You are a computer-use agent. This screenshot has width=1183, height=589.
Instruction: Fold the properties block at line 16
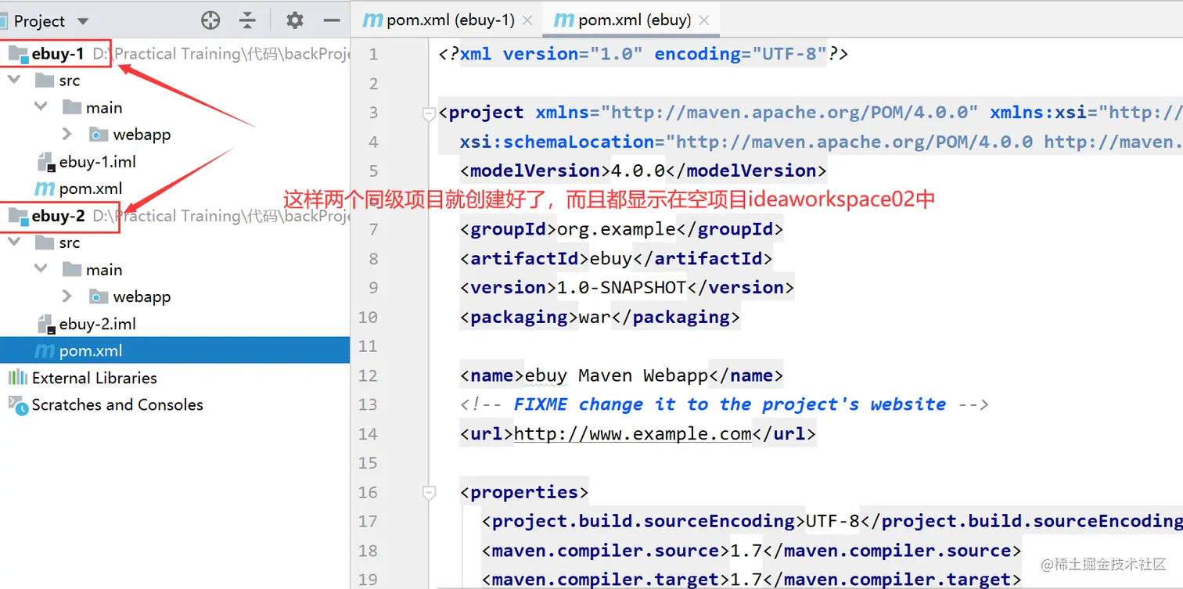tap(428, 493)
